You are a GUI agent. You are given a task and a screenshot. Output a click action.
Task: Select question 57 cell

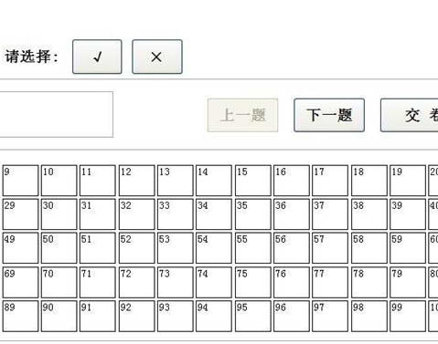(x=330, y=248)
